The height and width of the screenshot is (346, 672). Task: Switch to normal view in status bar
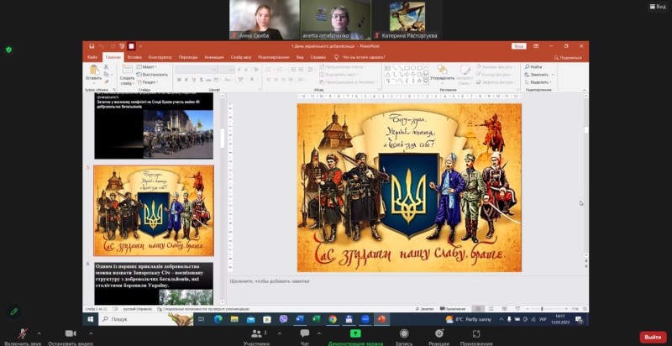coord(478,309)
